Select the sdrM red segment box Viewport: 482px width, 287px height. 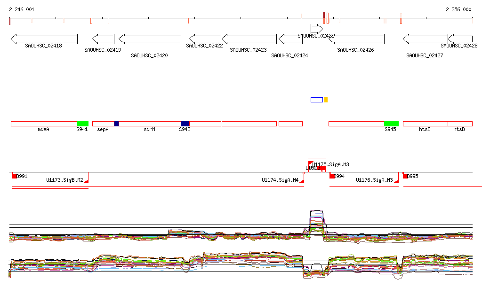pos(150,124)
